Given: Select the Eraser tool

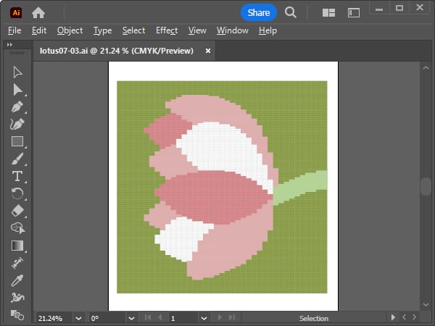Looking at the screenshot, I should (17, 211).
